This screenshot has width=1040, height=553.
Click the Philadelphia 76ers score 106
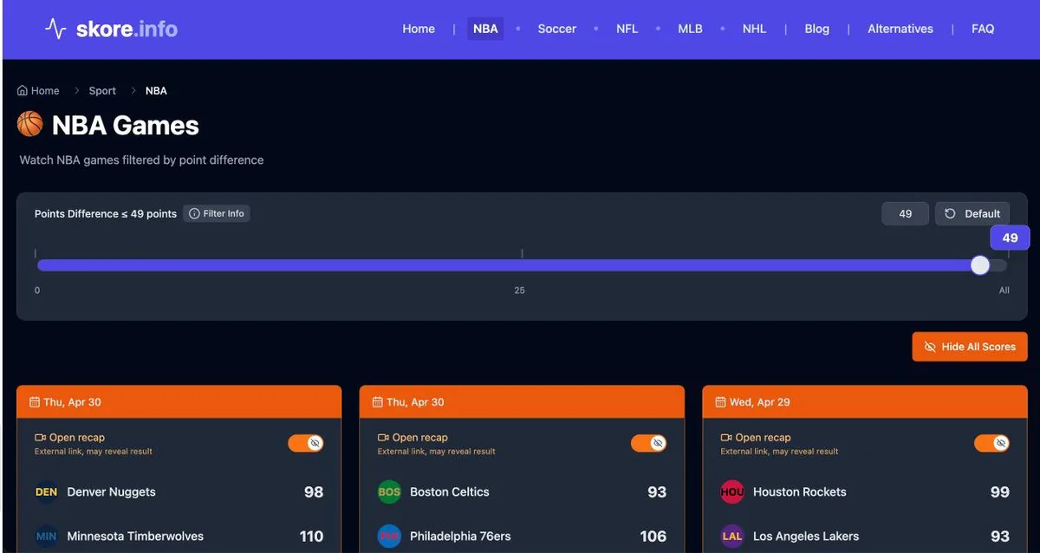[653, 536]
